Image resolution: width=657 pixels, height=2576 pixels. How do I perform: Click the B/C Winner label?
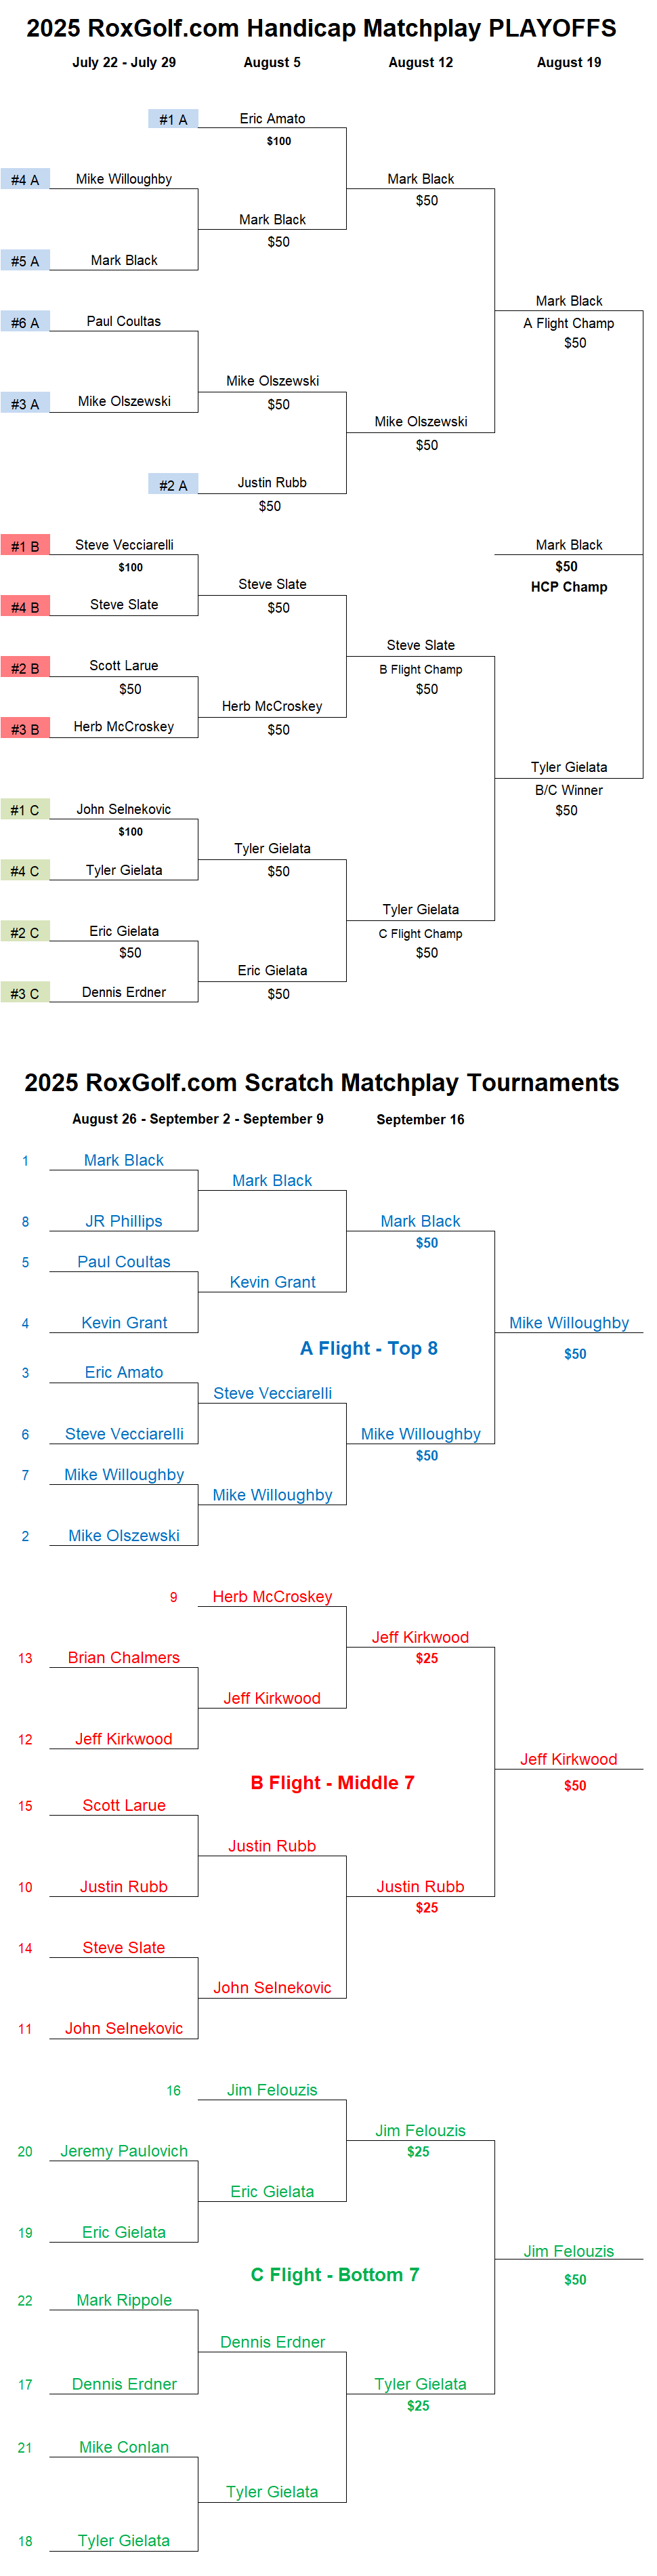tap(569, 790)
